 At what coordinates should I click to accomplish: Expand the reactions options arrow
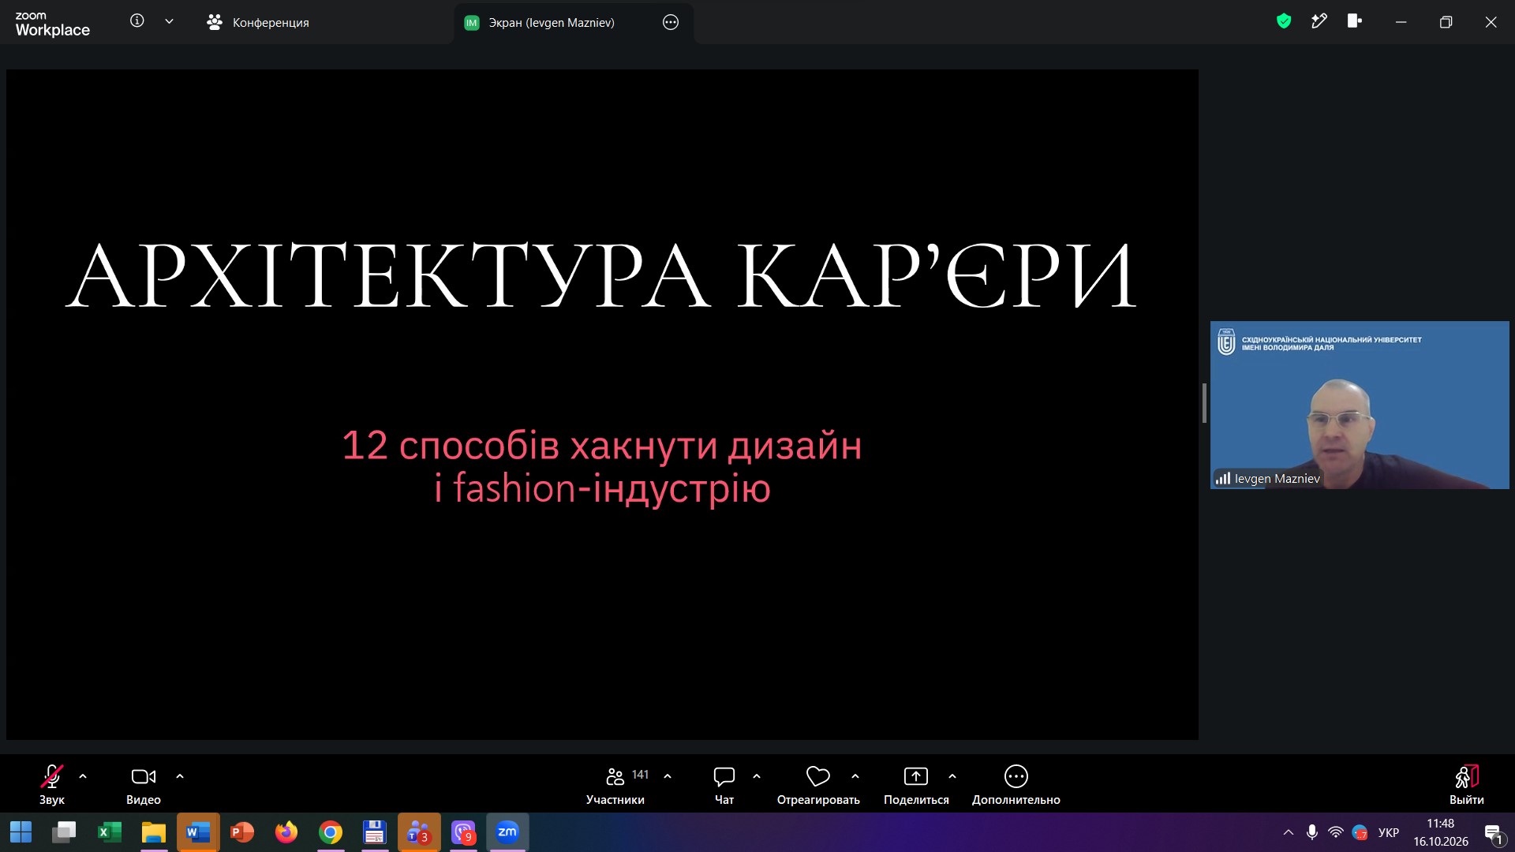point(855,776)
